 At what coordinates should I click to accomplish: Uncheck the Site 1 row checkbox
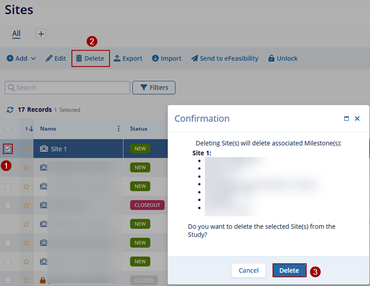(x=8, y=149)
